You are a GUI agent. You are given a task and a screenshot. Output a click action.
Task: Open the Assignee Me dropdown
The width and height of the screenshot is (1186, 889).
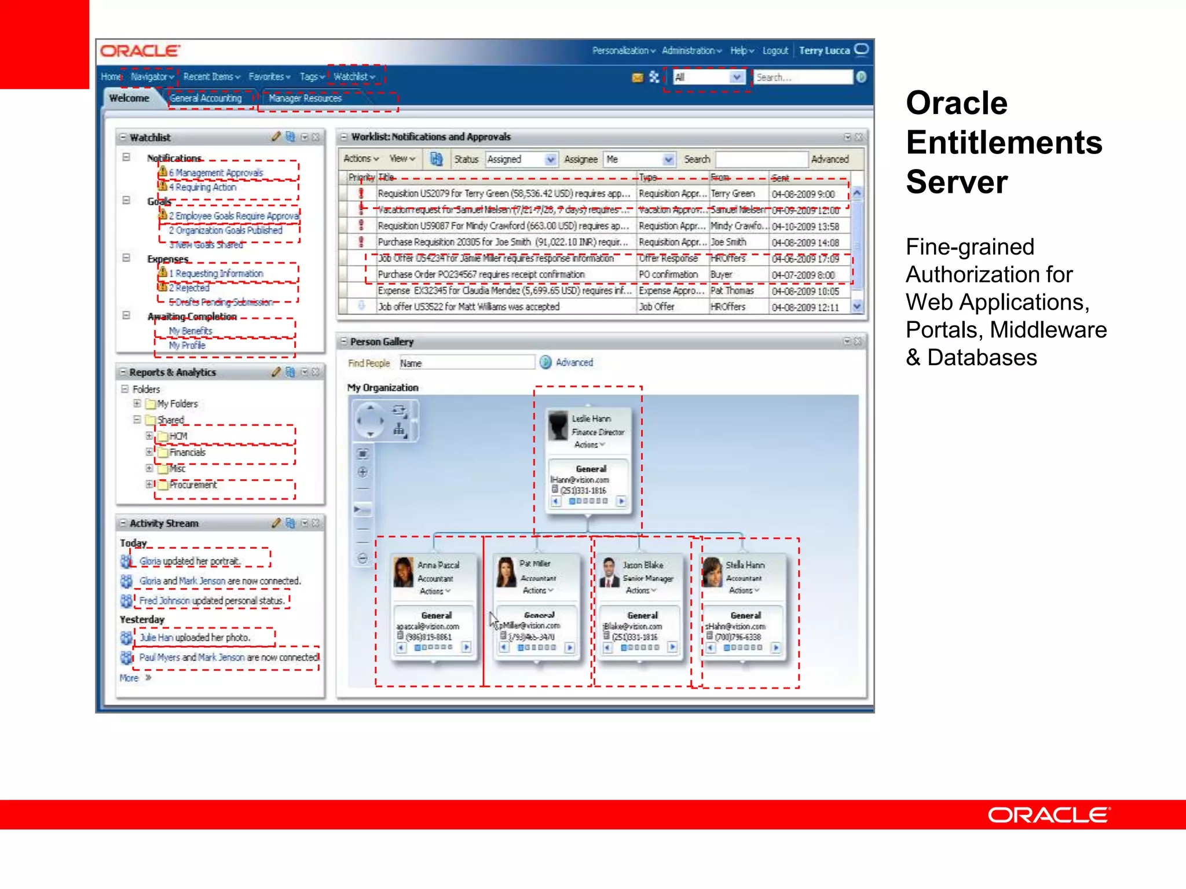tap(669, 159)
